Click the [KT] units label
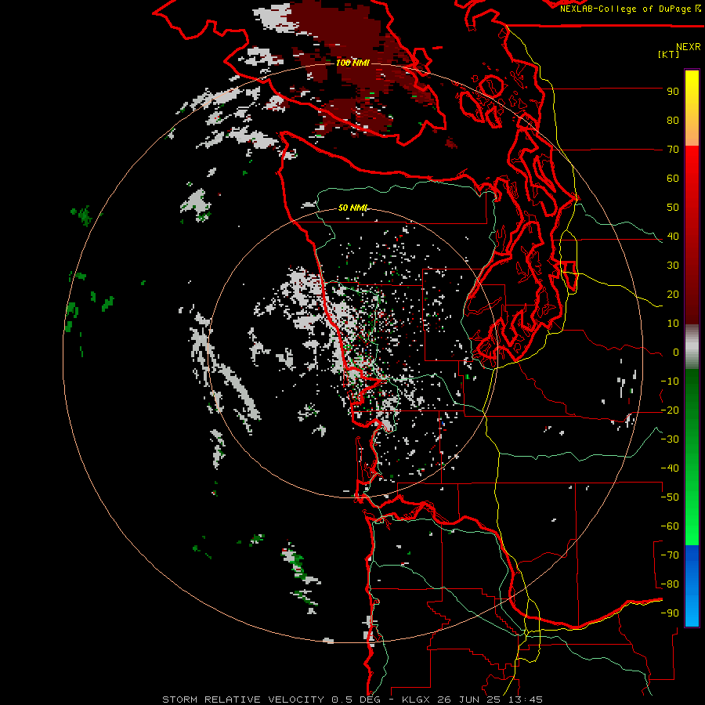705x705 pixels. [669, 54]
